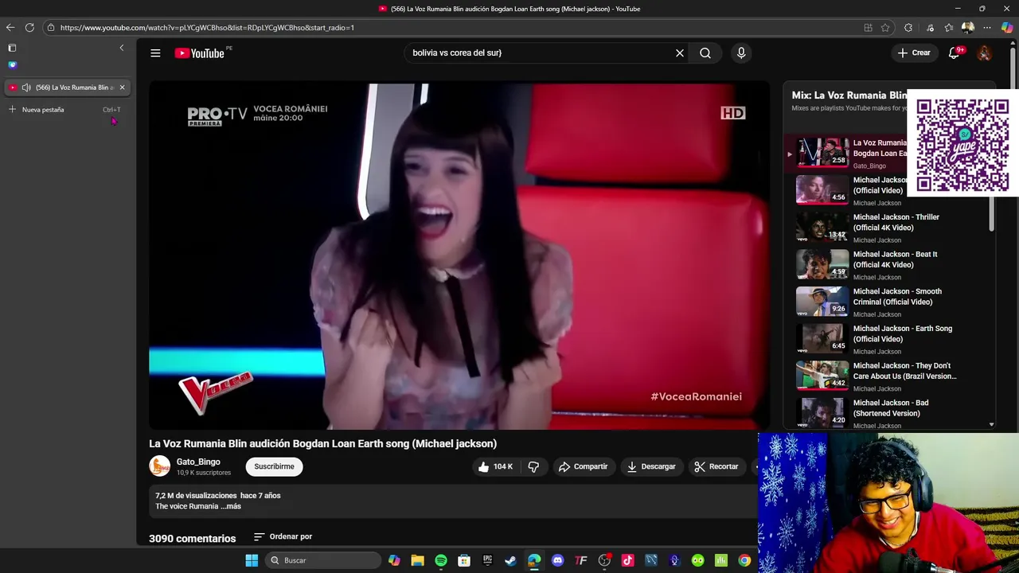Open Duolingo from taskbar

click(697, 560)
